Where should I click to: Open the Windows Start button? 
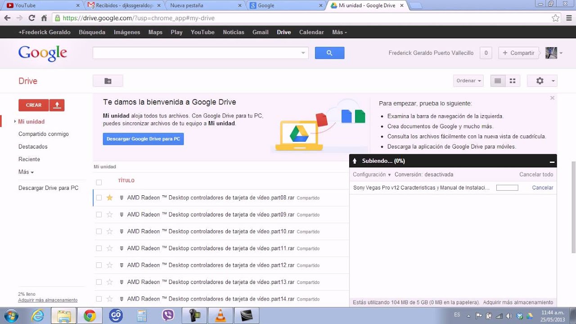tap(10, 315)
